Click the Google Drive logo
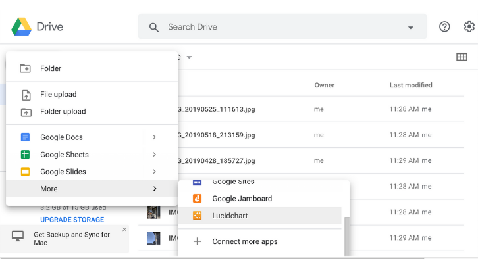Screen dimensions: 478x269 click(x=21, y=27)
